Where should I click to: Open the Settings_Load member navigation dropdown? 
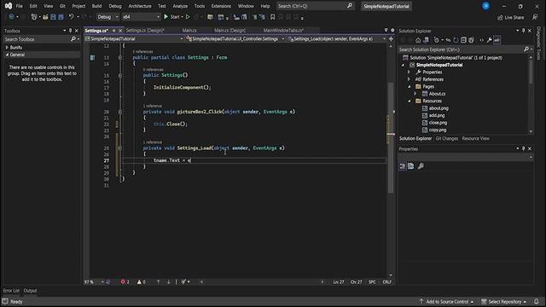point(337,39)
